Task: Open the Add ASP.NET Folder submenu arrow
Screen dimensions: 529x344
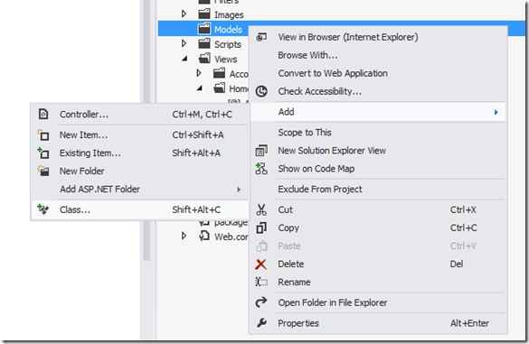Action: [x=239, y=190]
